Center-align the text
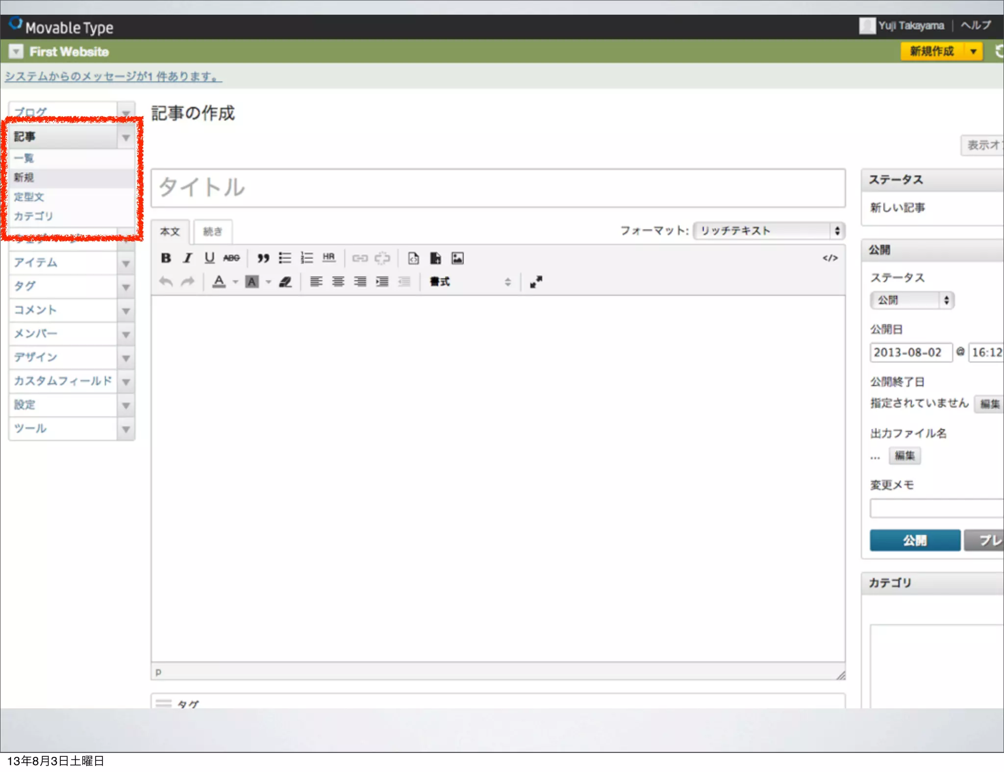 [338, 282]
